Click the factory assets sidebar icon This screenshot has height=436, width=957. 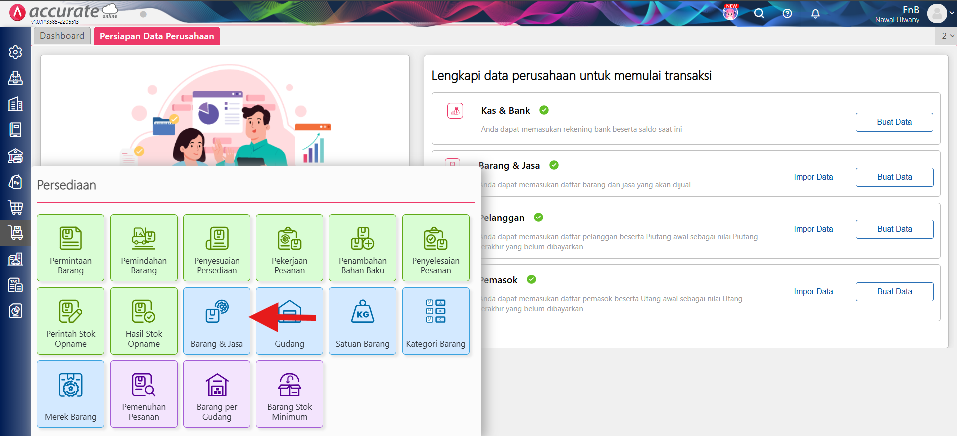[x=15, y=259]
